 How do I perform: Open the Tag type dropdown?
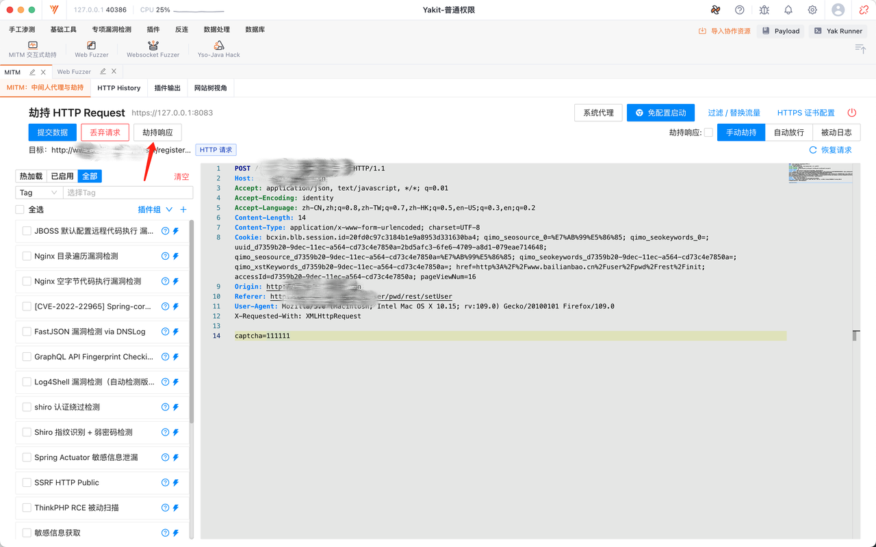tap(39, 193)
